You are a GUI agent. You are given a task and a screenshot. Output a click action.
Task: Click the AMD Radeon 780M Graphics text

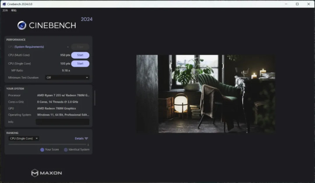point(56,108)
